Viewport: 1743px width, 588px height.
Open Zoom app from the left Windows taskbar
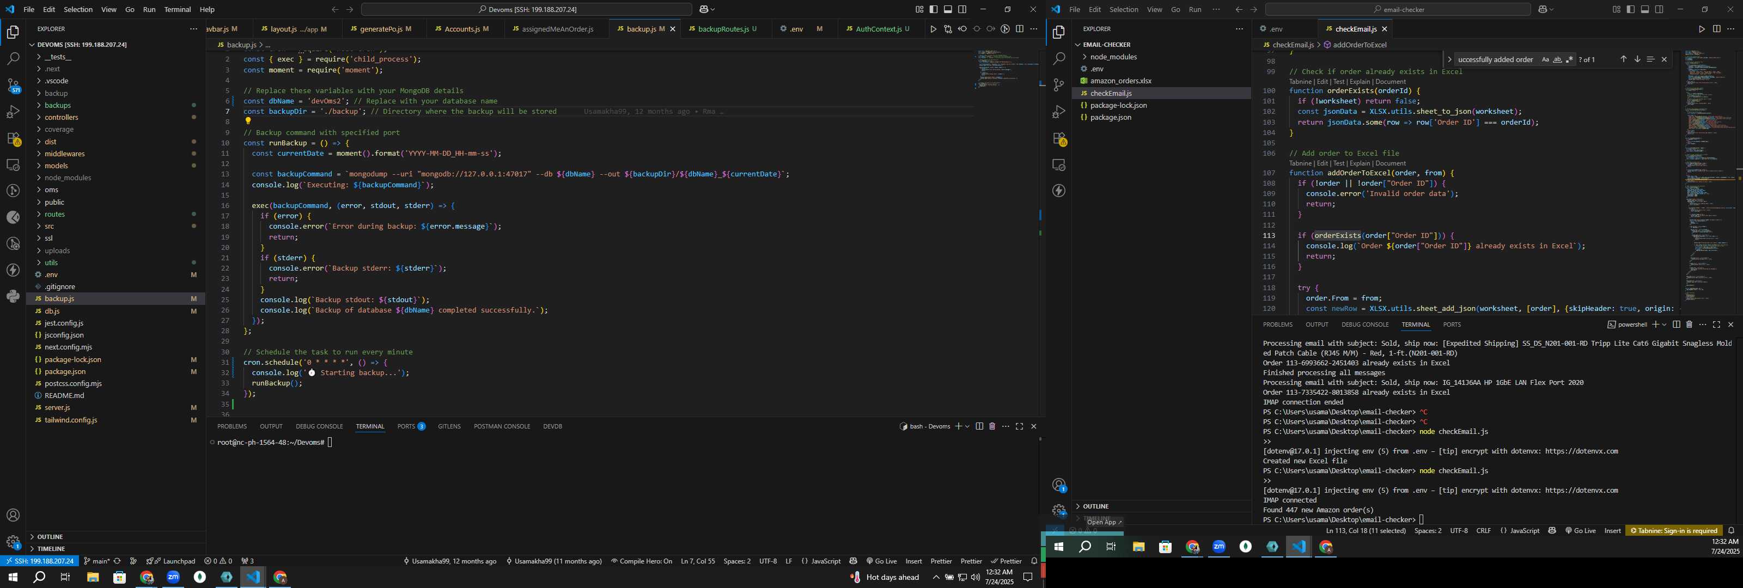(173, 577)
